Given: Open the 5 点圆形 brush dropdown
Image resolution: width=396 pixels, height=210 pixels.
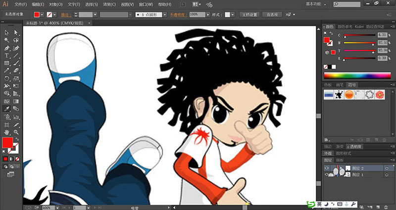Looking at the screenshot, I should coord(165,15).
